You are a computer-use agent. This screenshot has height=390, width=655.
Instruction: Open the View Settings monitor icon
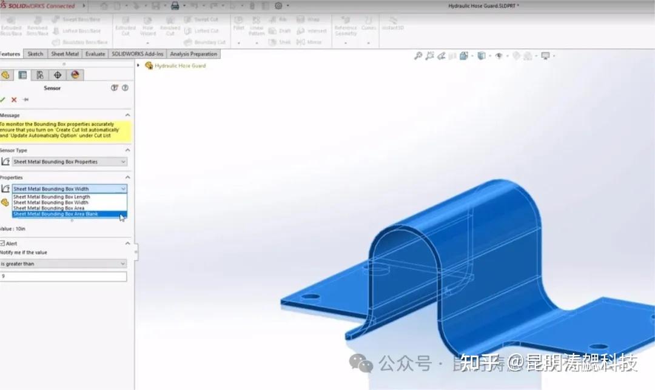click(545, 56)
